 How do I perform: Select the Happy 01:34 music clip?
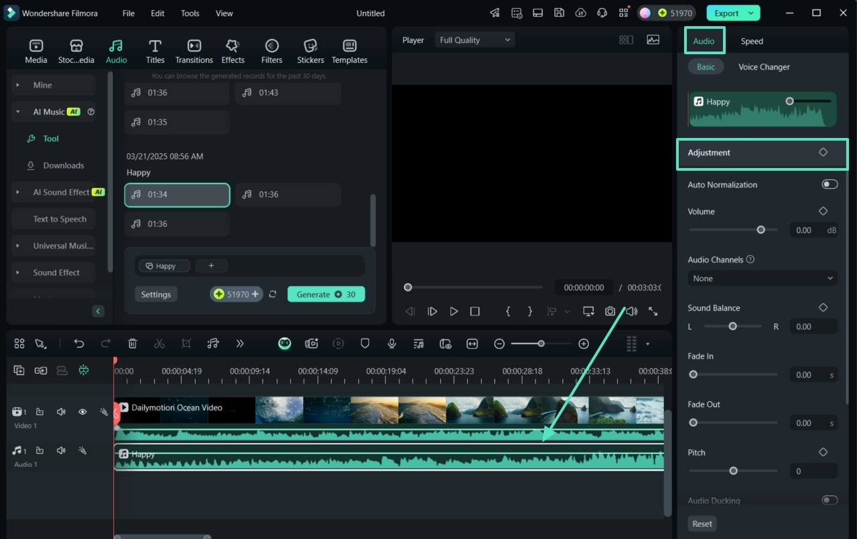pyautogui.click(x=178, y=195)
